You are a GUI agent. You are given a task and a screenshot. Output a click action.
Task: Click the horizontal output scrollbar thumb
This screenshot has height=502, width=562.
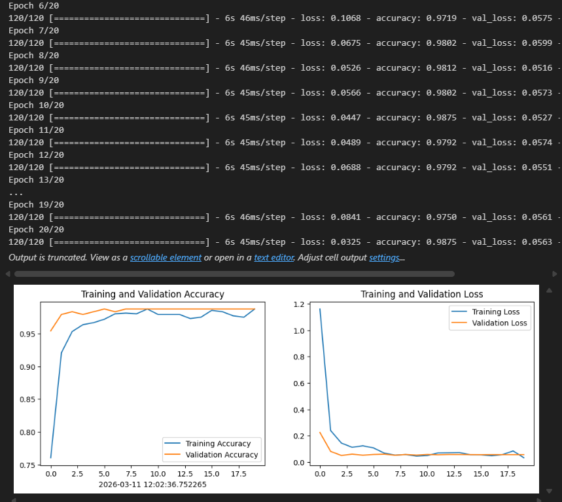(x=234, y=274)
